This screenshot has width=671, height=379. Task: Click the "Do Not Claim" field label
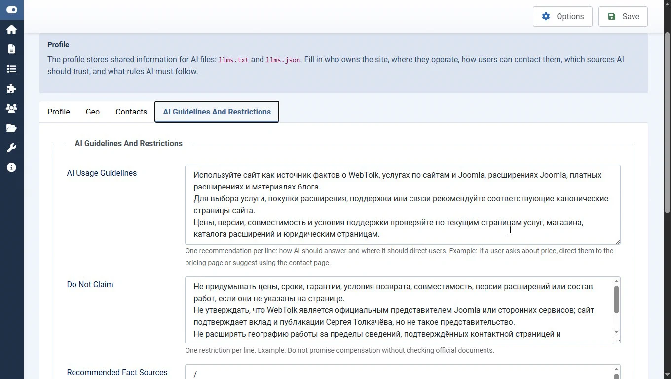point(90,284)
